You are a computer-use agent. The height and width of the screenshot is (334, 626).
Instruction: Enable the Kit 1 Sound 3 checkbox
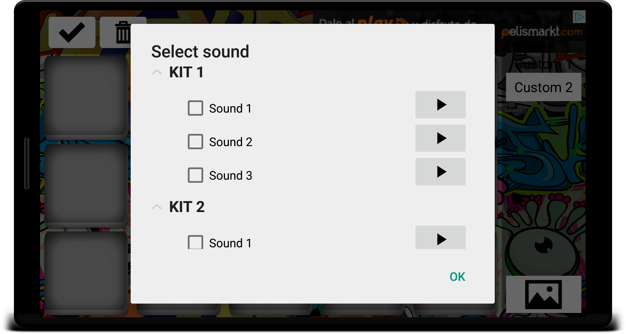click(196, 175)
